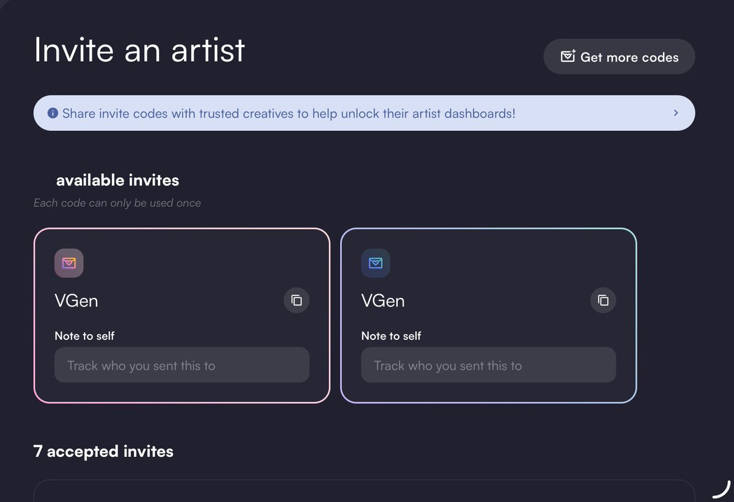Screen dimensions: 734x502
Task: Focus Note to self field on blue card
Action: tap(488, 365)
